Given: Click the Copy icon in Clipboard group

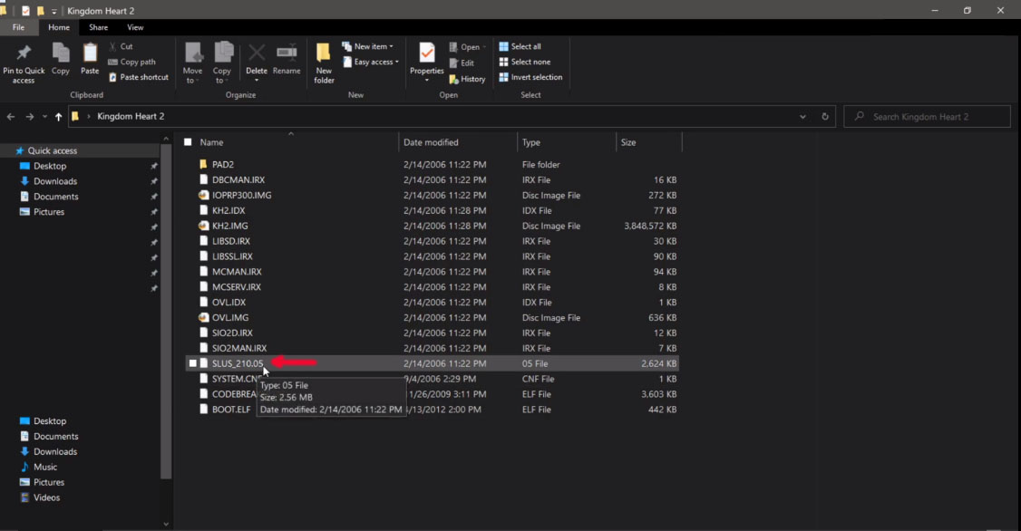Looking at the screenshot, I should pyautogui.click(x=61, y=53).
